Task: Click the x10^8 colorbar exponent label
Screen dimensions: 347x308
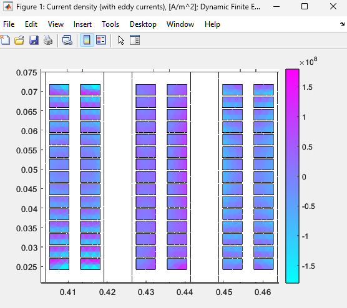Action: point(308,62)
